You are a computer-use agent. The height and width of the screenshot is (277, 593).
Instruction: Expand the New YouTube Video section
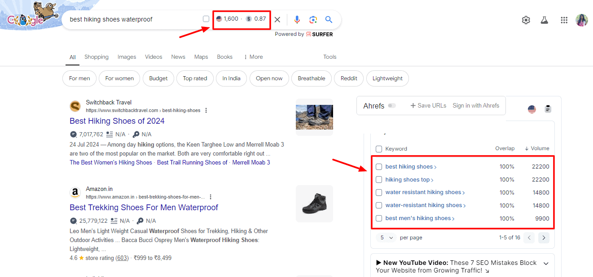pos(546,264)
